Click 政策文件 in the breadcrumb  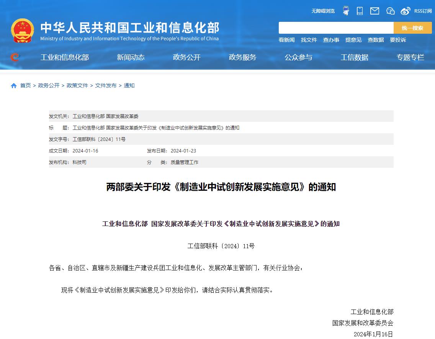77,85
